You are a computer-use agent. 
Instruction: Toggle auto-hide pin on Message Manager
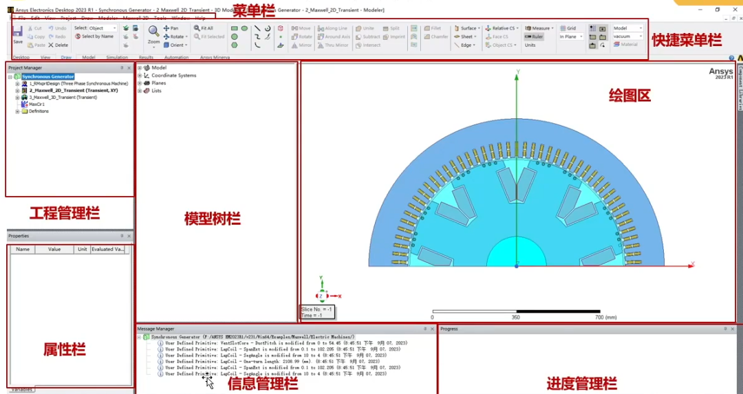coord(425,329)
